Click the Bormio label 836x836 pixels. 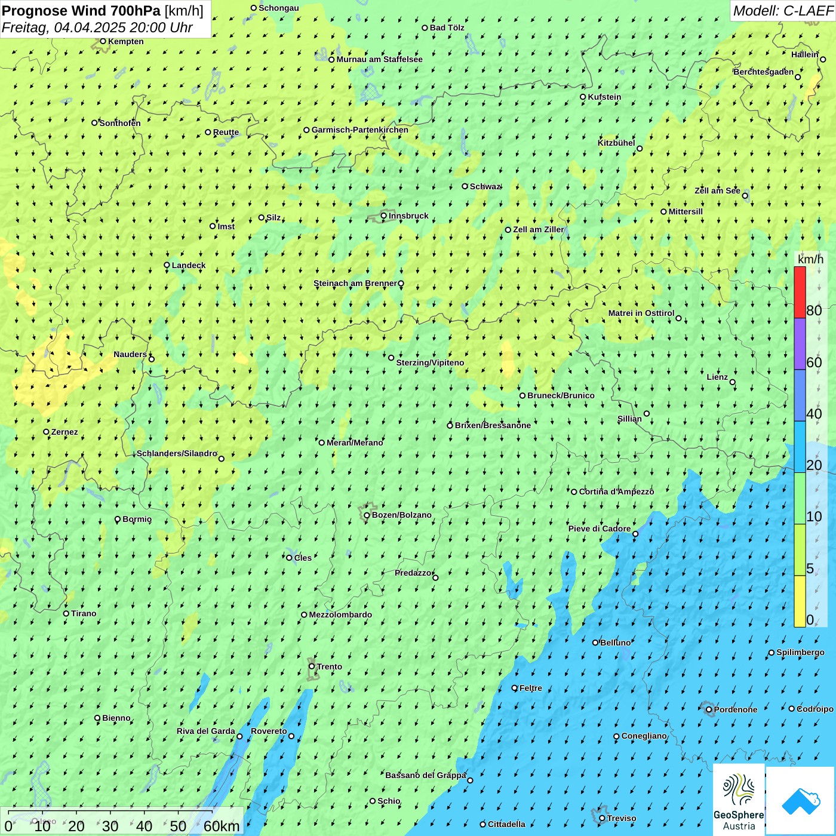137,519
